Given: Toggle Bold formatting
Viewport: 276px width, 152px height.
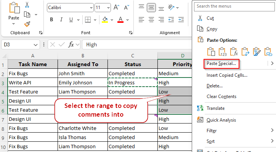Looking at the screenshot, I should click(51, 20).
